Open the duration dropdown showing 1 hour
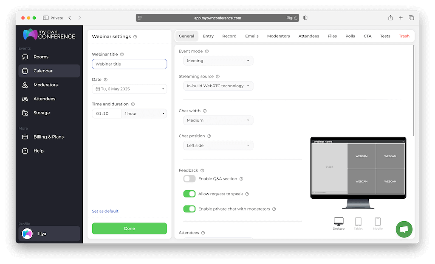435x264 pixels. tap(144, 114)
